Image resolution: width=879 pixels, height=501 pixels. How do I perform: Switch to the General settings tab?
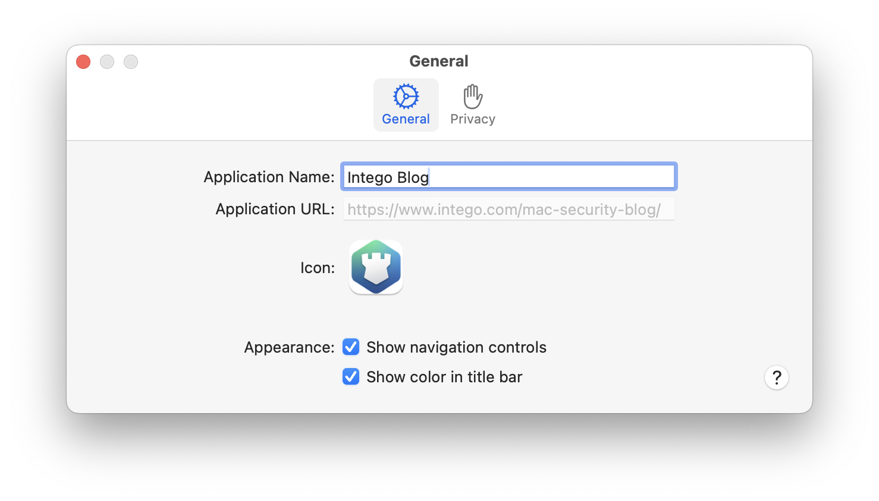tap(406, 105)
